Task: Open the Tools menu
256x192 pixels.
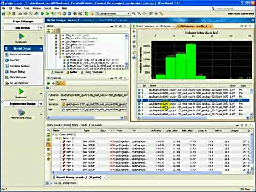Action: click(x=27, y=8)
